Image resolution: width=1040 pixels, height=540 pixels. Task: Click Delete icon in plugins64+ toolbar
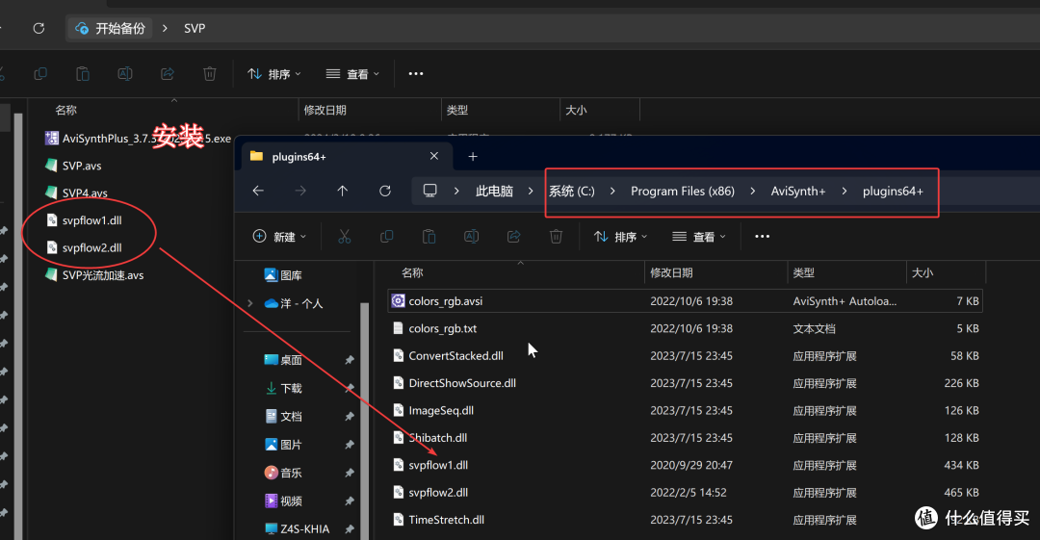click(556, 236)
